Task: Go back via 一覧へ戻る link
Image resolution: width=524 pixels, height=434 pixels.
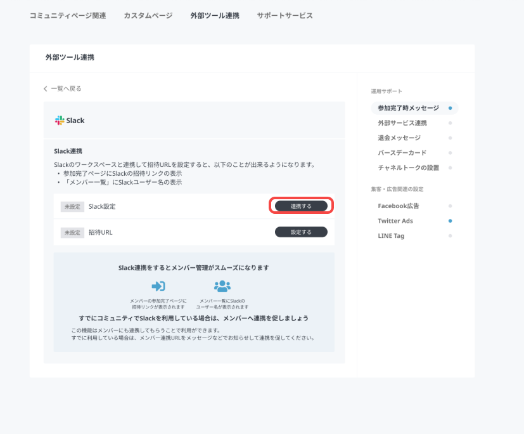Action: click(66, 89)
